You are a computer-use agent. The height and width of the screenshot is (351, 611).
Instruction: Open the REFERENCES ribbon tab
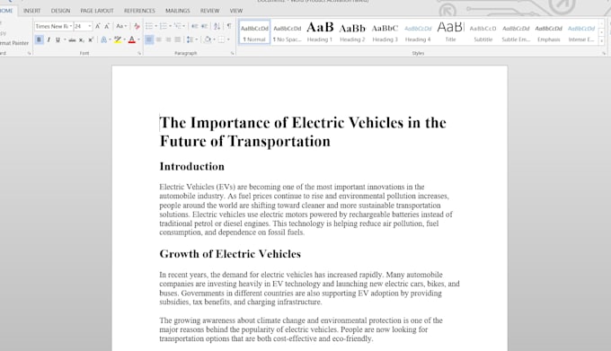[x=139, y=11]
